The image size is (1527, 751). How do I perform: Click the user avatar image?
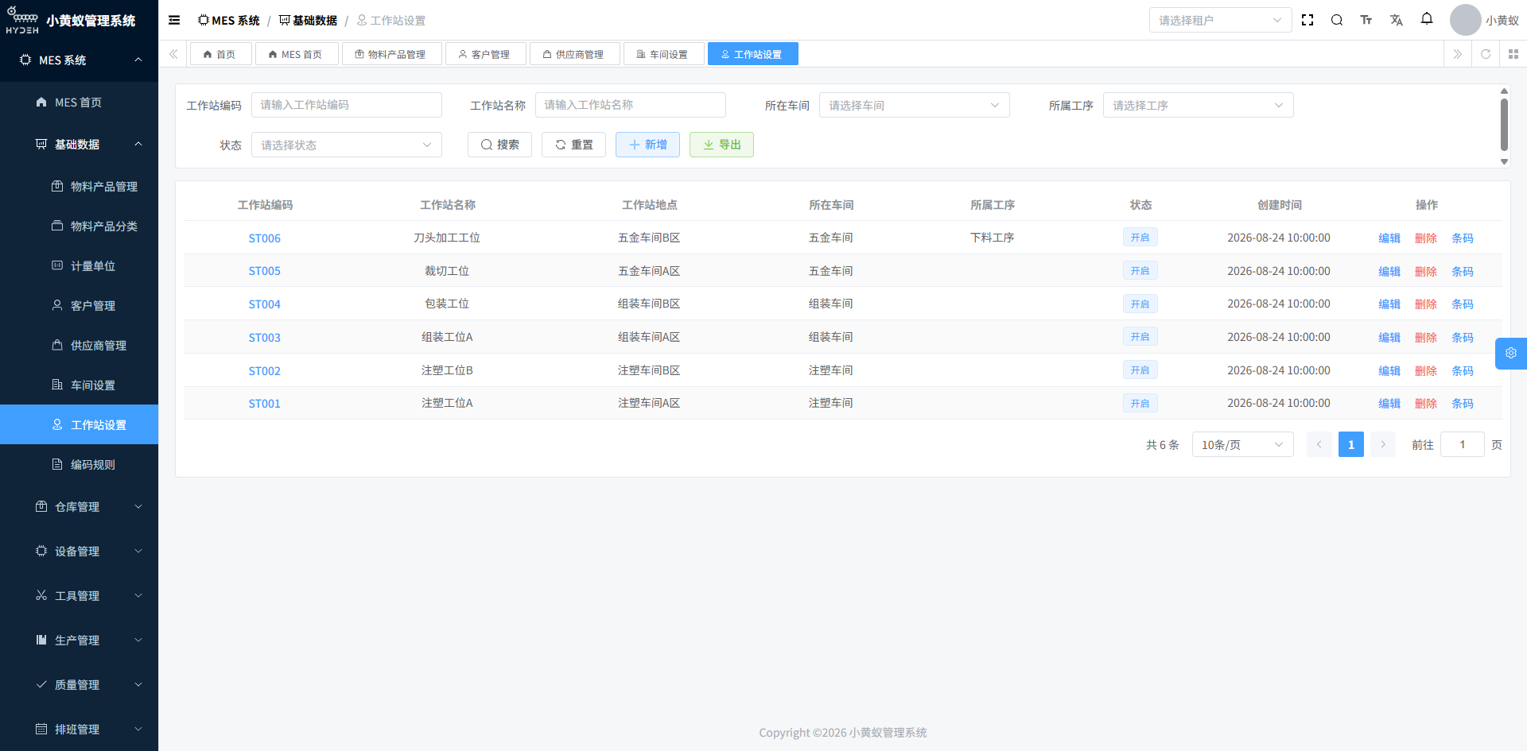point(1465,20)
